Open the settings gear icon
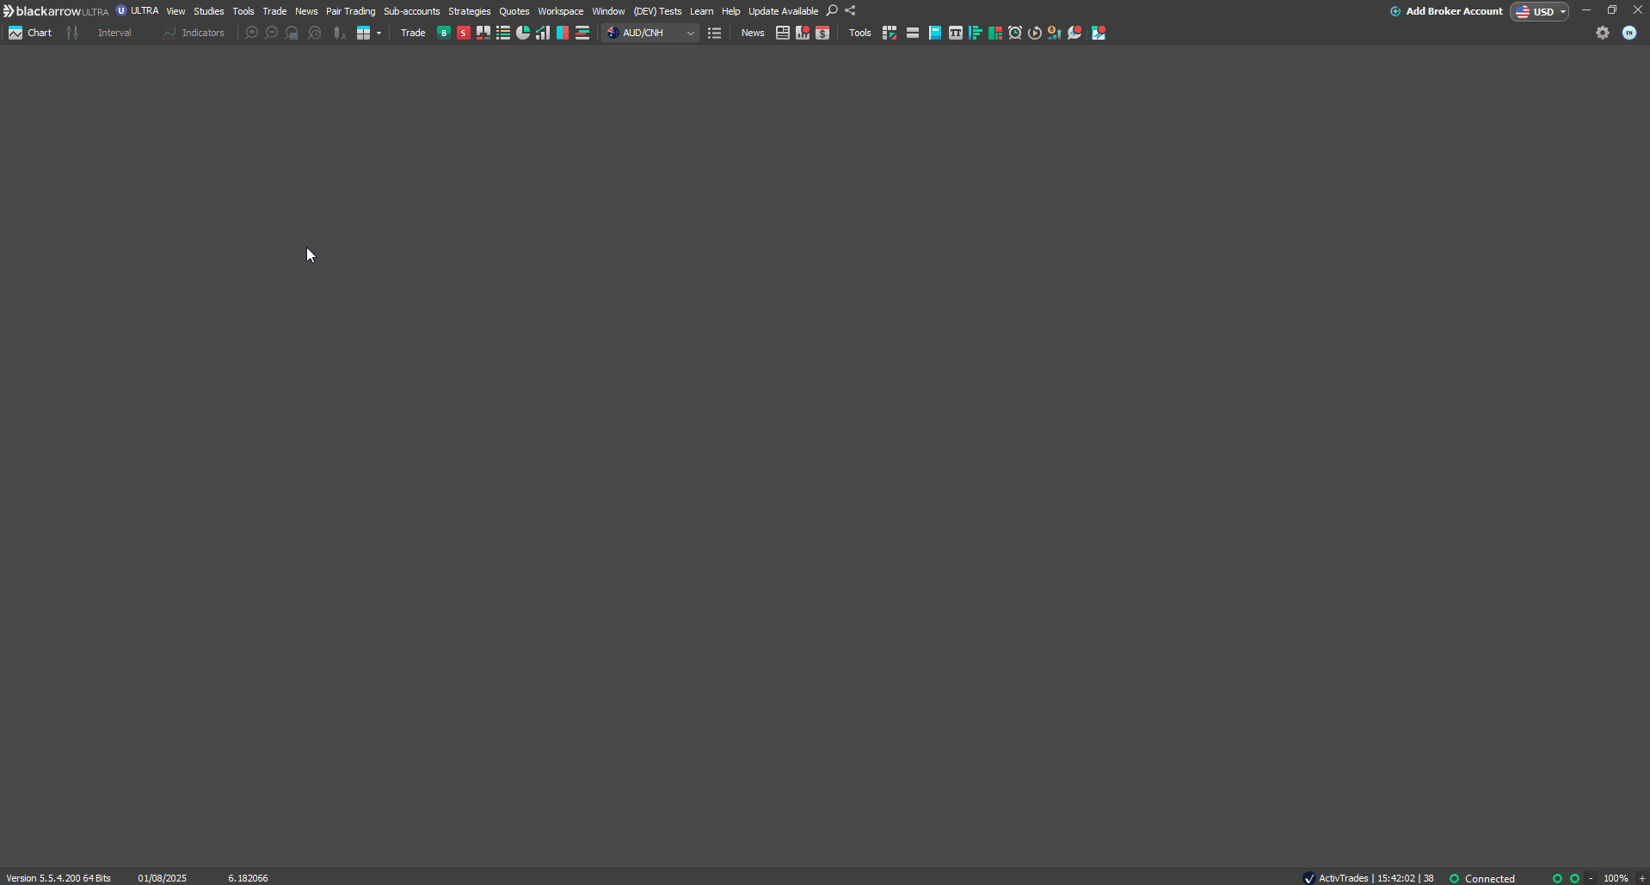 click(1603, 33)
